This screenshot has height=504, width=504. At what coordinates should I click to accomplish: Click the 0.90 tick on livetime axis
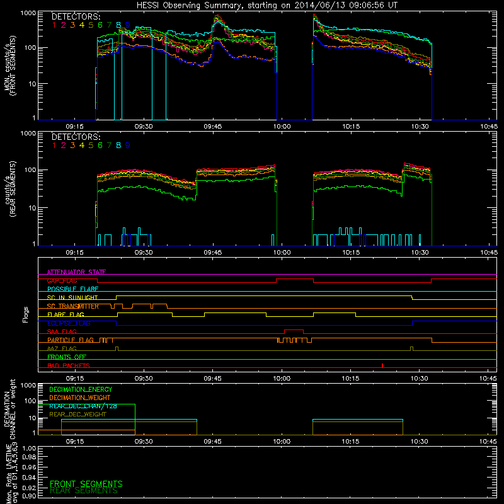(29, 496)
